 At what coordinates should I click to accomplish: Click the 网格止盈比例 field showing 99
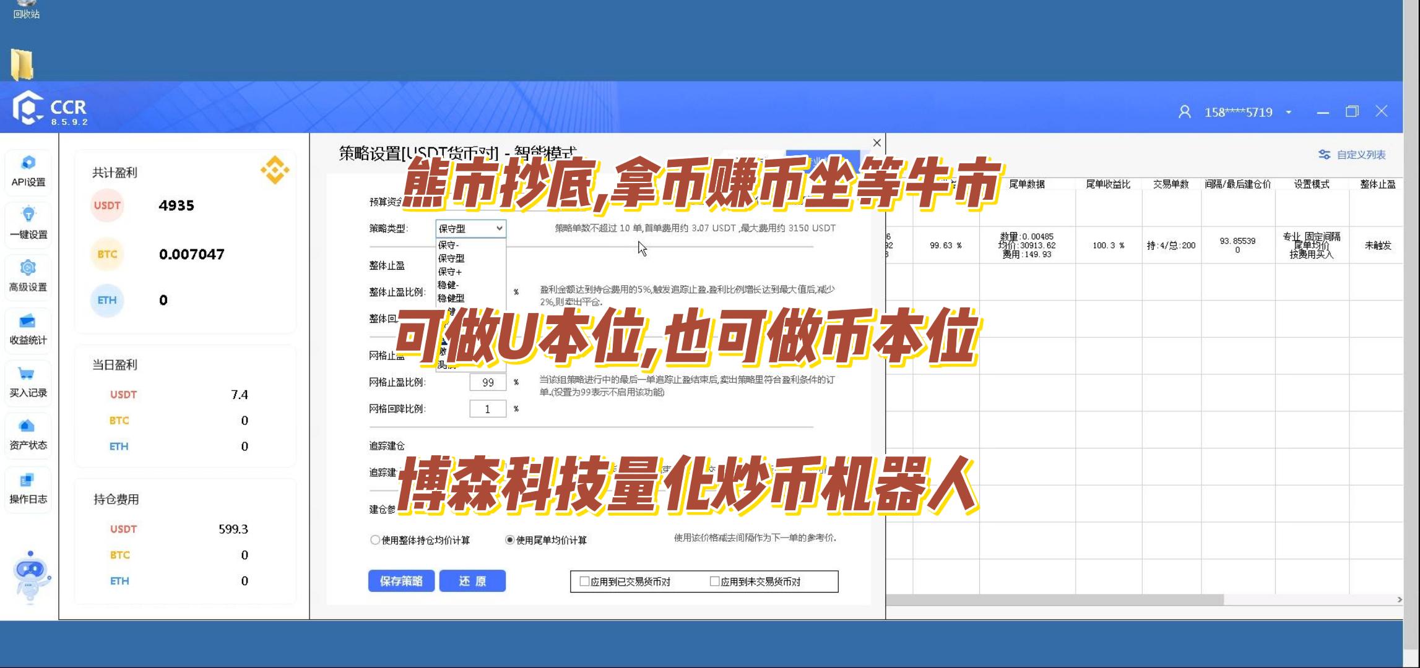[x=488, y=383]
